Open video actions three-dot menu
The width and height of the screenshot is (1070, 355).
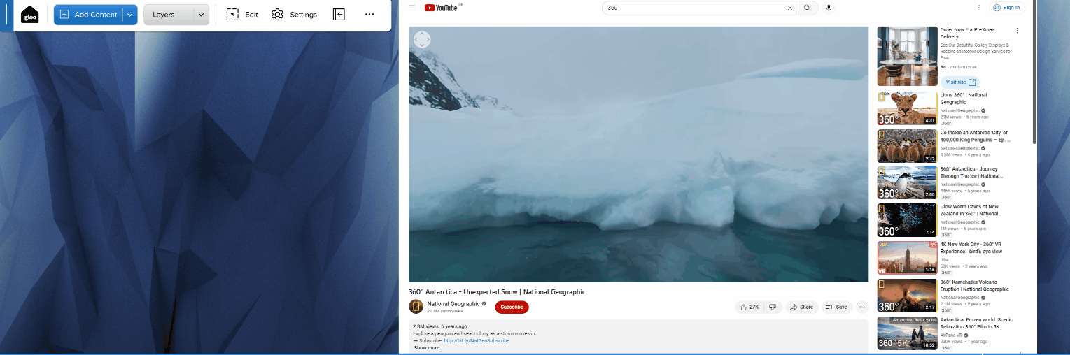pos(861,307)
